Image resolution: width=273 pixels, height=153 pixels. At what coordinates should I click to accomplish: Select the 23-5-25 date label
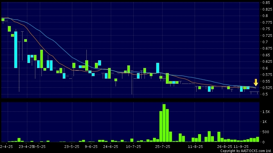[x=72, y=147]
